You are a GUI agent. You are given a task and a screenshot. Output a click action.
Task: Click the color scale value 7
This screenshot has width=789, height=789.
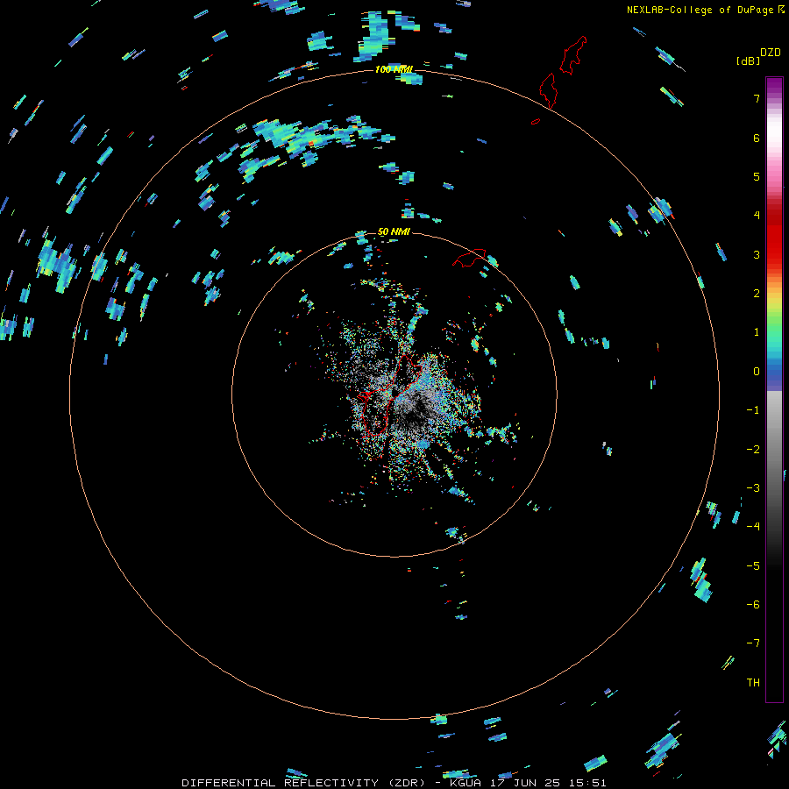click(757, 98)
